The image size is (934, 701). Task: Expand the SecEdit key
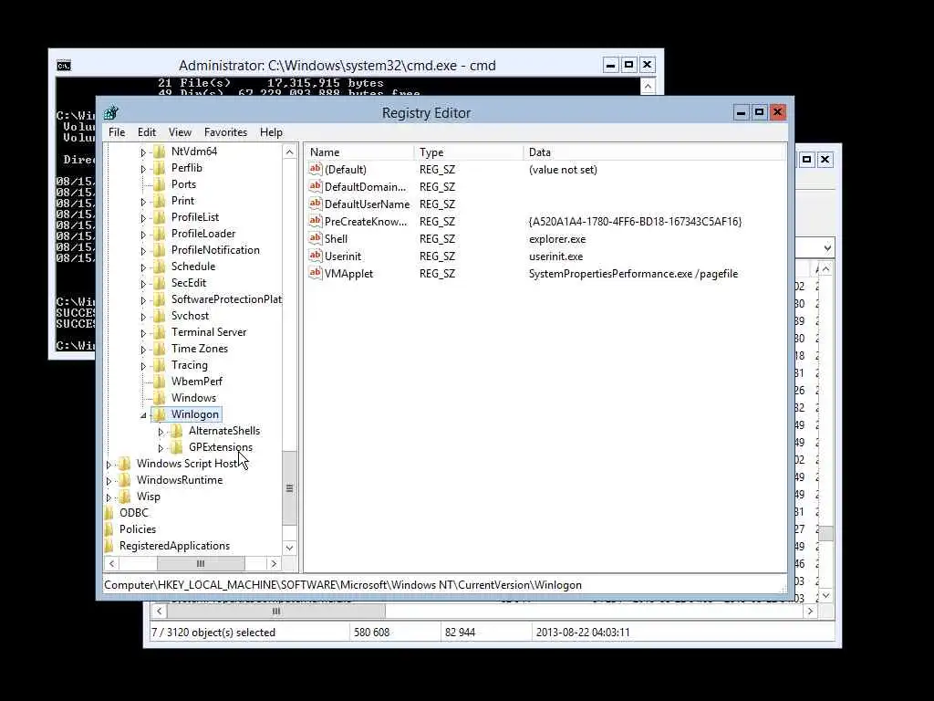click(143, 285)
